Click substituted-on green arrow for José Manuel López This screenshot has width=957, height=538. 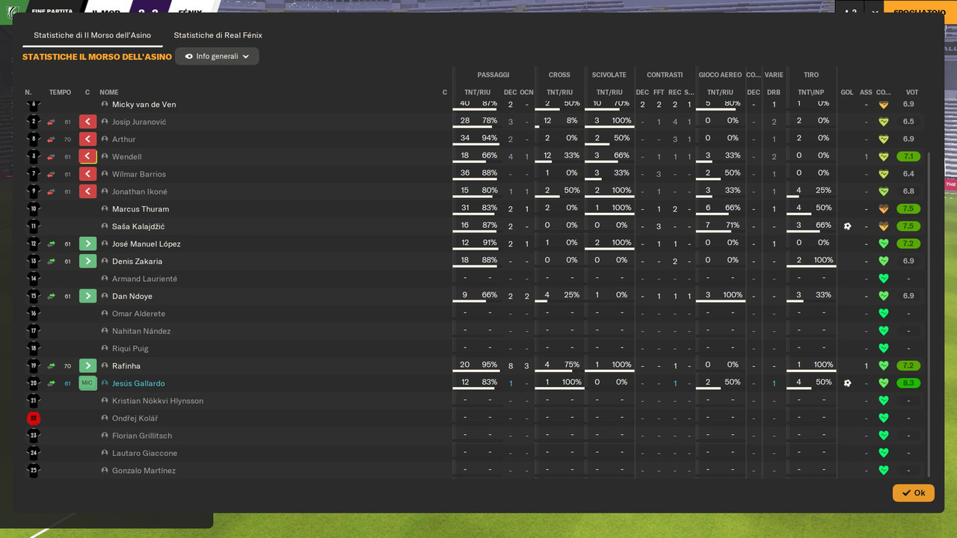[x=88, y=244]
